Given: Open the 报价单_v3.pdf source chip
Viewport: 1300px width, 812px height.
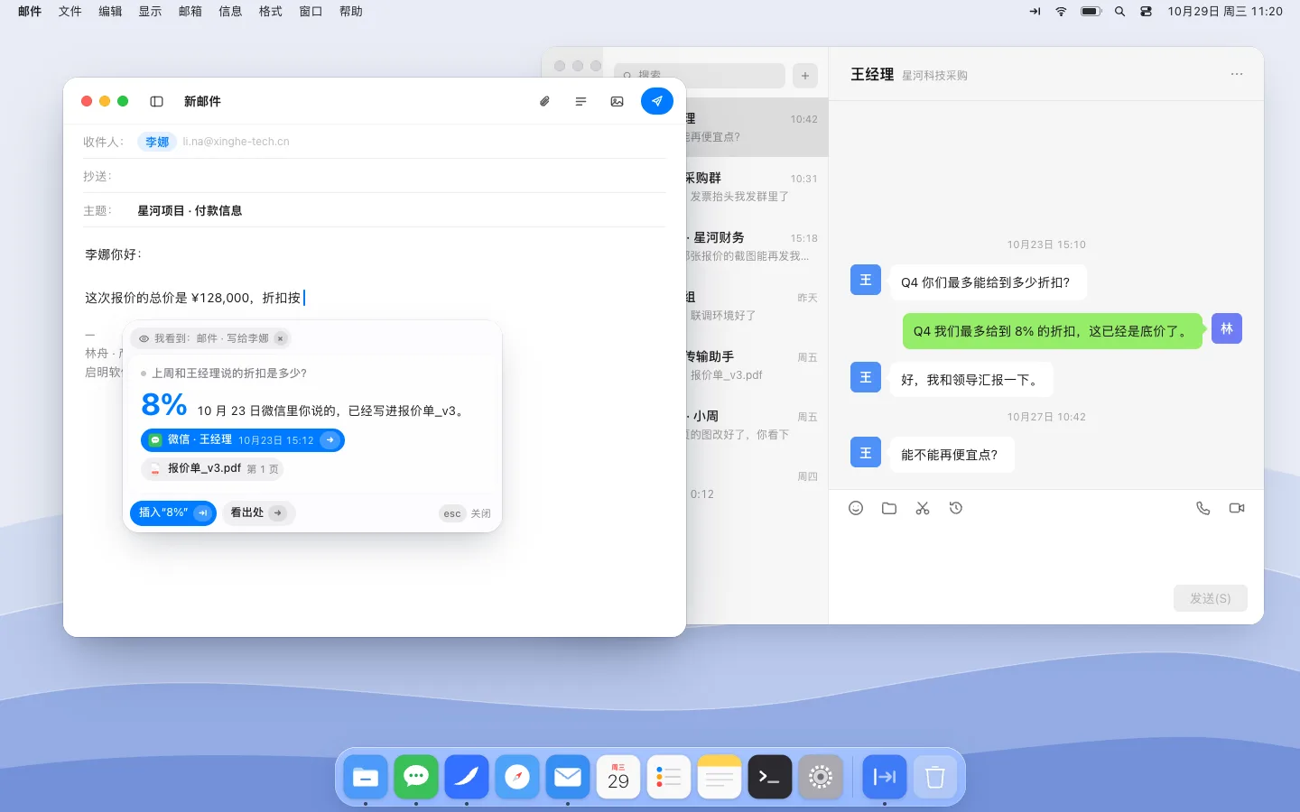Looking at the screenshot, I should (213, 469).
